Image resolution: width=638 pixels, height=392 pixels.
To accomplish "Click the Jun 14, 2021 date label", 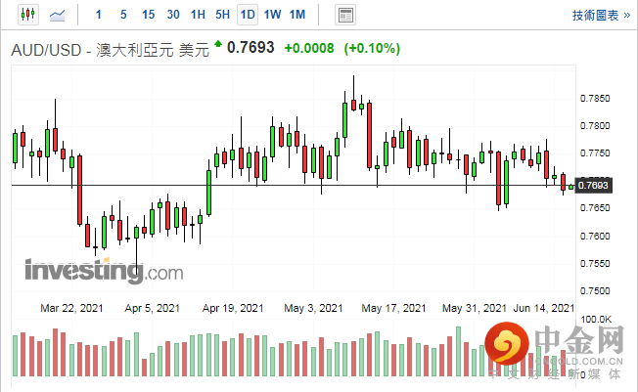I will pyautogui.click(x=544, y=308).
